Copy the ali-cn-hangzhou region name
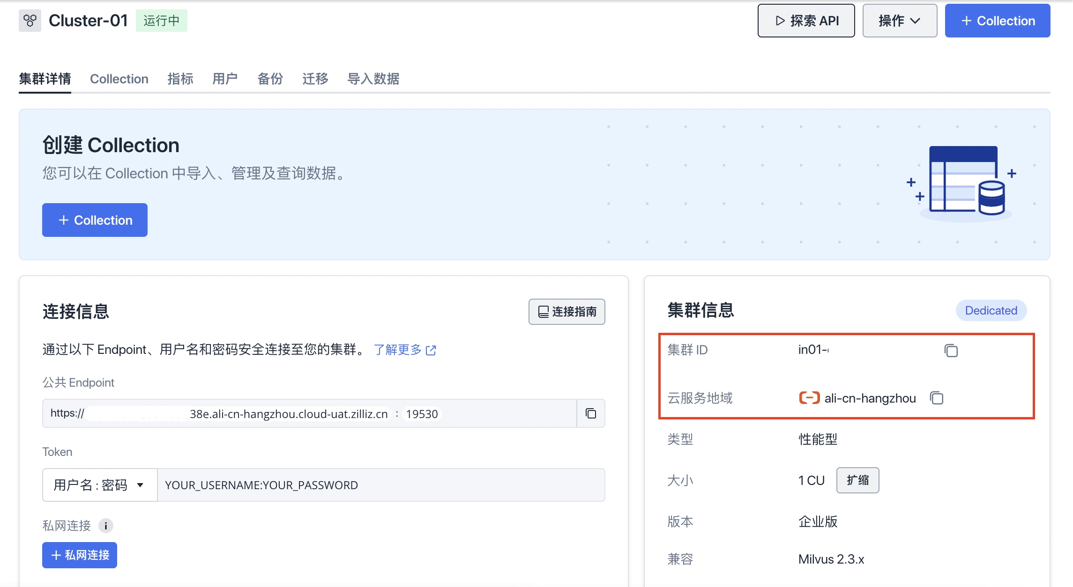This screenshot has width=1073, height=587. coord(937,398)
